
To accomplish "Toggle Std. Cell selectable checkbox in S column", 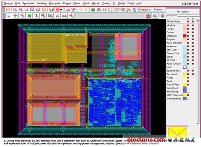I will (193, 50).
